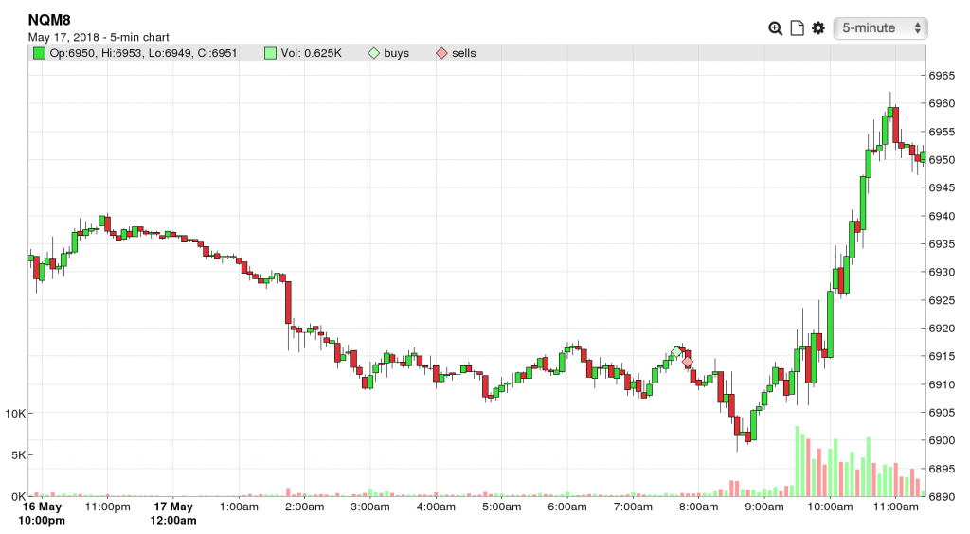
Task: Click the 8:00am time axis label
Action: [x=698, y=507]
